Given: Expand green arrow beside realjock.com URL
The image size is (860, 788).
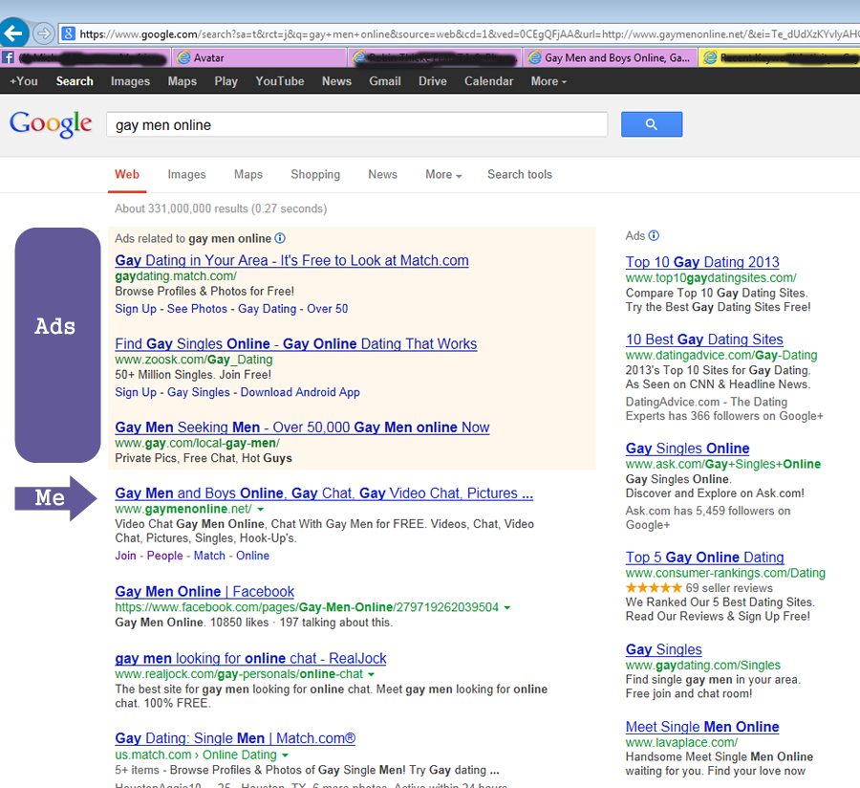Looking at the screenshot, I should tap(372, 675).
